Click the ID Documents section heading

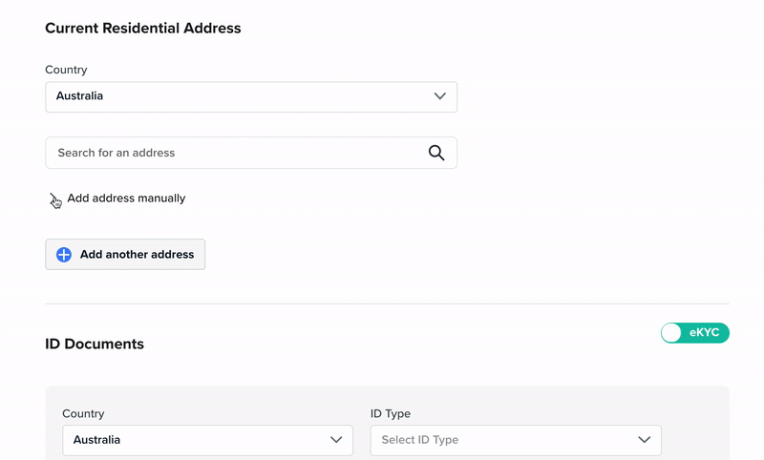pos(95,345)
